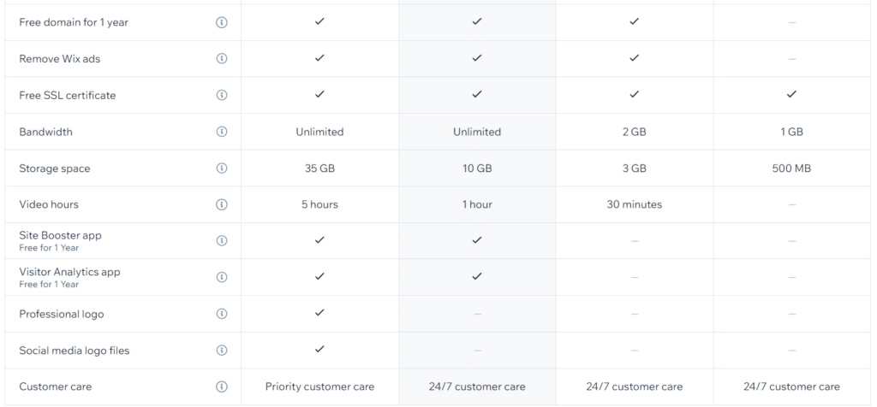
Task: Click info icon beside Free domain for 1 year
Action: click(222, 22)
